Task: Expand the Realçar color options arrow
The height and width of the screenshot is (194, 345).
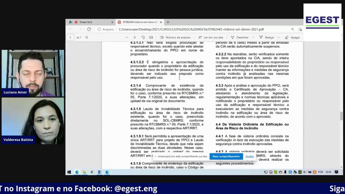Action: click(x=279, y=37)
